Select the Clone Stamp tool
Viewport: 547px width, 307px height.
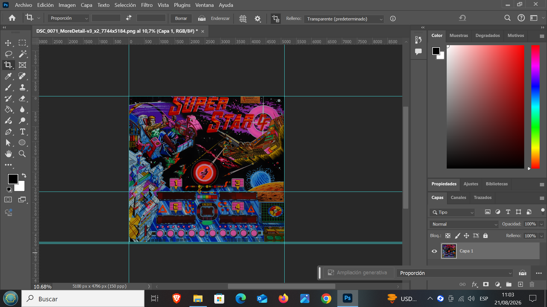[x=22, y=87]
